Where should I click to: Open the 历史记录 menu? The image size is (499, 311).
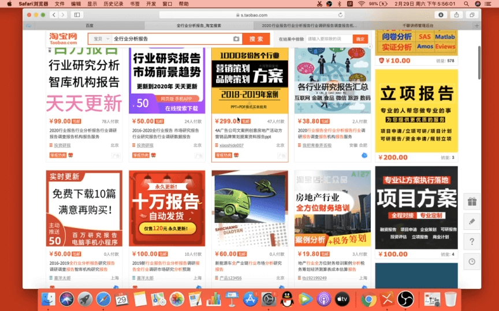(x=113, y=4)
